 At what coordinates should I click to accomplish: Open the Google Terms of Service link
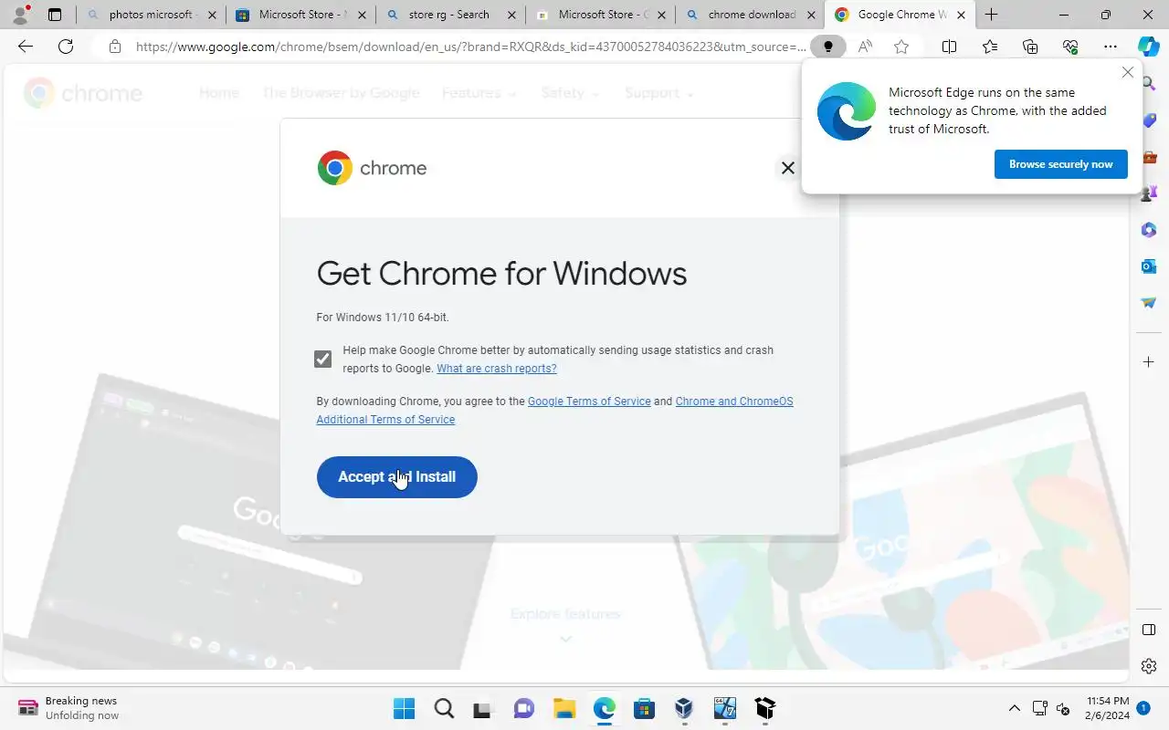tap(589, 401)
